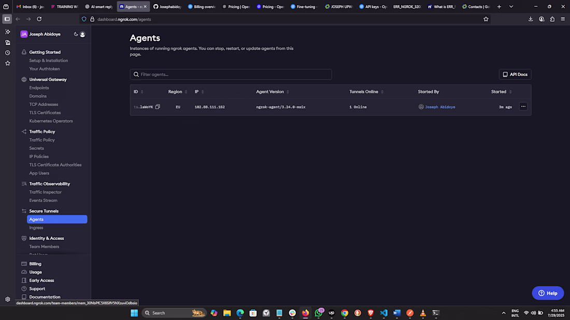Open Usage in sidebar
Image resolution: width=570 pixels, height=320 pixels.
pos(35,272)
